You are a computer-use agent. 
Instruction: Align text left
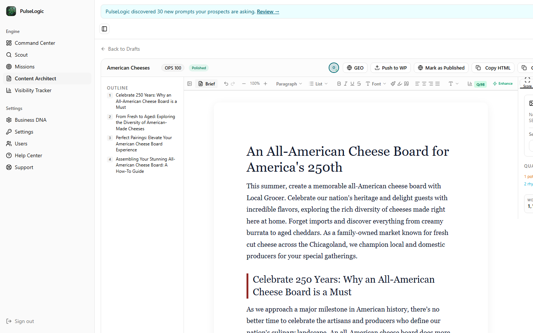click(417, 84)
